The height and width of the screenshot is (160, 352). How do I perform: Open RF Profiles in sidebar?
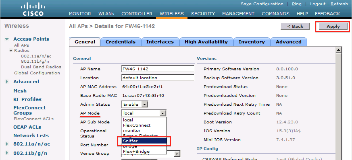point(27,99)
